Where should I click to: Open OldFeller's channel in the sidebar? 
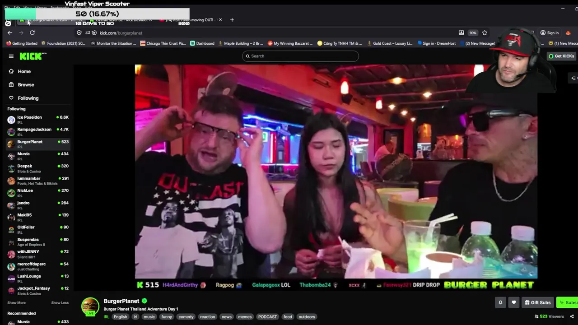tap(38, 229)
